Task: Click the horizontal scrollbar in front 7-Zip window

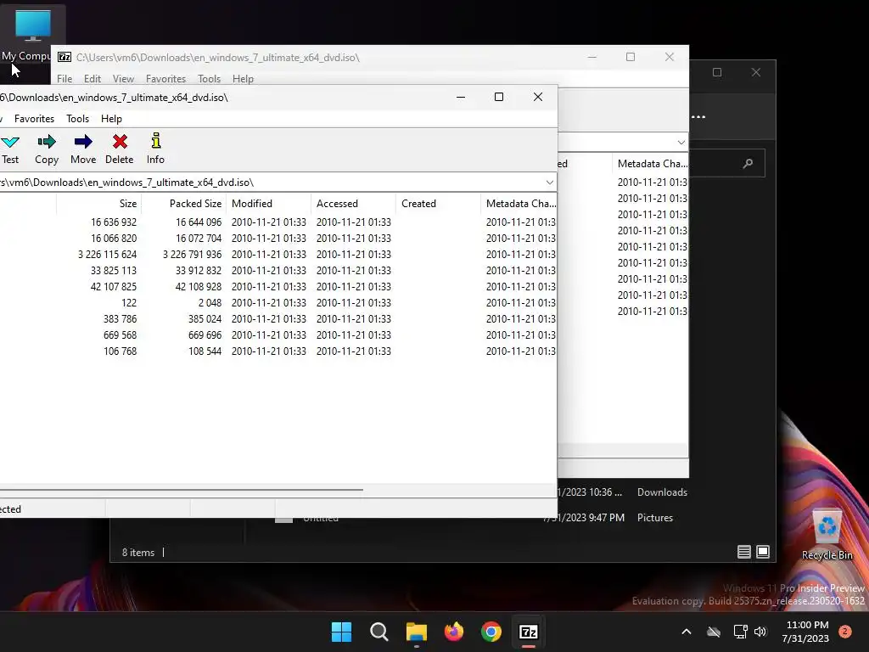Action: click(x=182, y=490)
